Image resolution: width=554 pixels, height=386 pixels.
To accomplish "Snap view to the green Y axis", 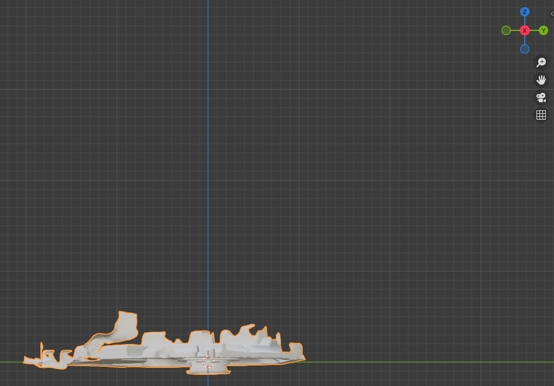I will (543, 30).
